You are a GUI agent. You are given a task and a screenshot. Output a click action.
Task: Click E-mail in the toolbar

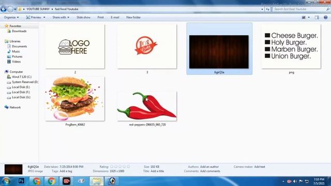click(115, 17)
